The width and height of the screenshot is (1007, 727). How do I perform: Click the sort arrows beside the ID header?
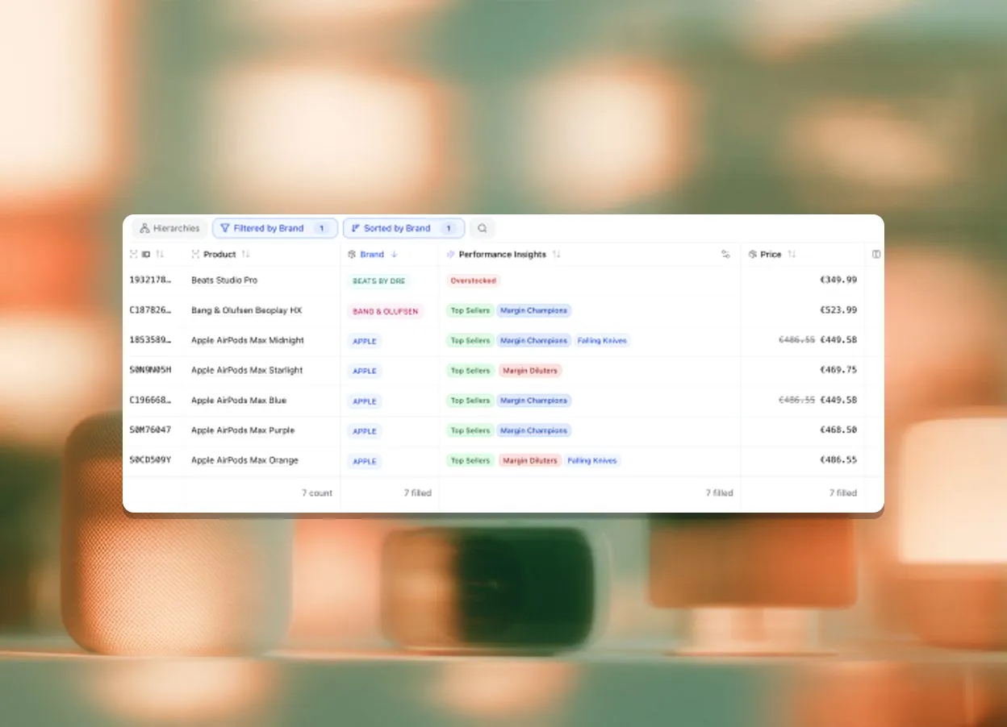160,254
